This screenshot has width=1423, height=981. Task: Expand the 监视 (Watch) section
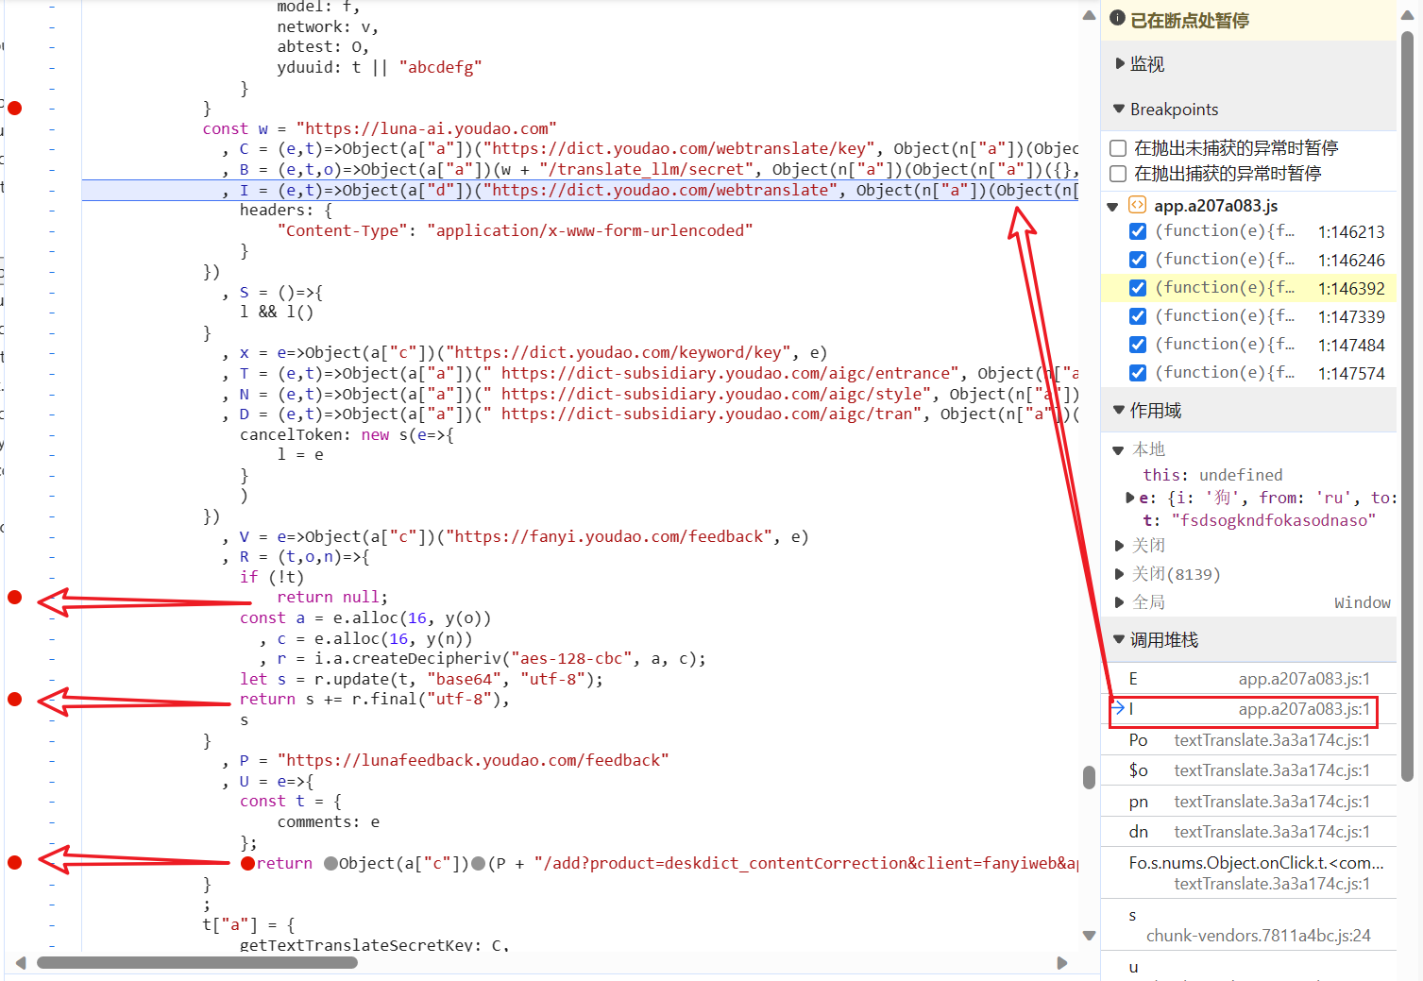coord(1120,63)
